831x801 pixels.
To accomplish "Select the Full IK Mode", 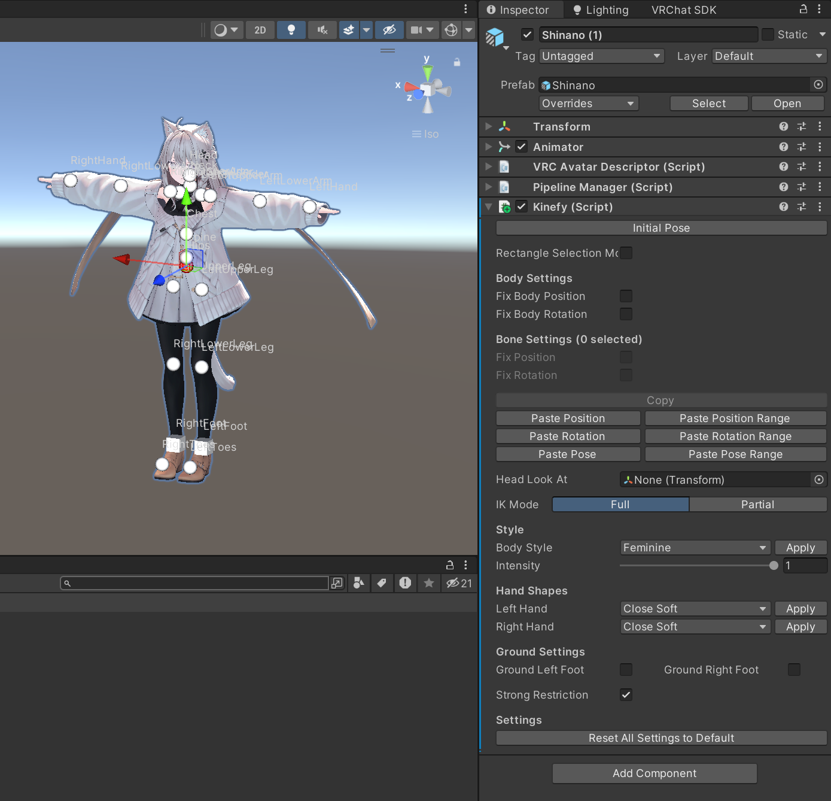I will [x=620, y=505].
